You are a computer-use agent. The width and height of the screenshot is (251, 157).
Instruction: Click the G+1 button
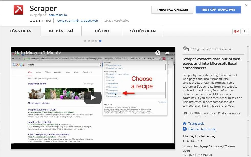(x=236, y=31)
